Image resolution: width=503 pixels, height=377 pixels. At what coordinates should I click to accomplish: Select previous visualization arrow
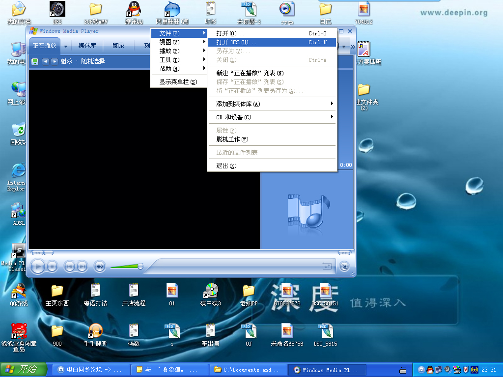(45, 61)
